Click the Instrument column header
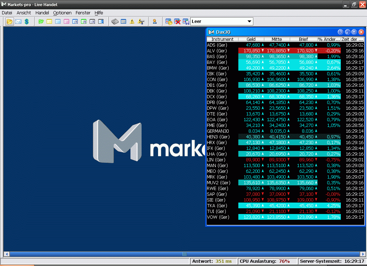Image resolution: width=367 pixels, height=266 pixels. [222, 39]
